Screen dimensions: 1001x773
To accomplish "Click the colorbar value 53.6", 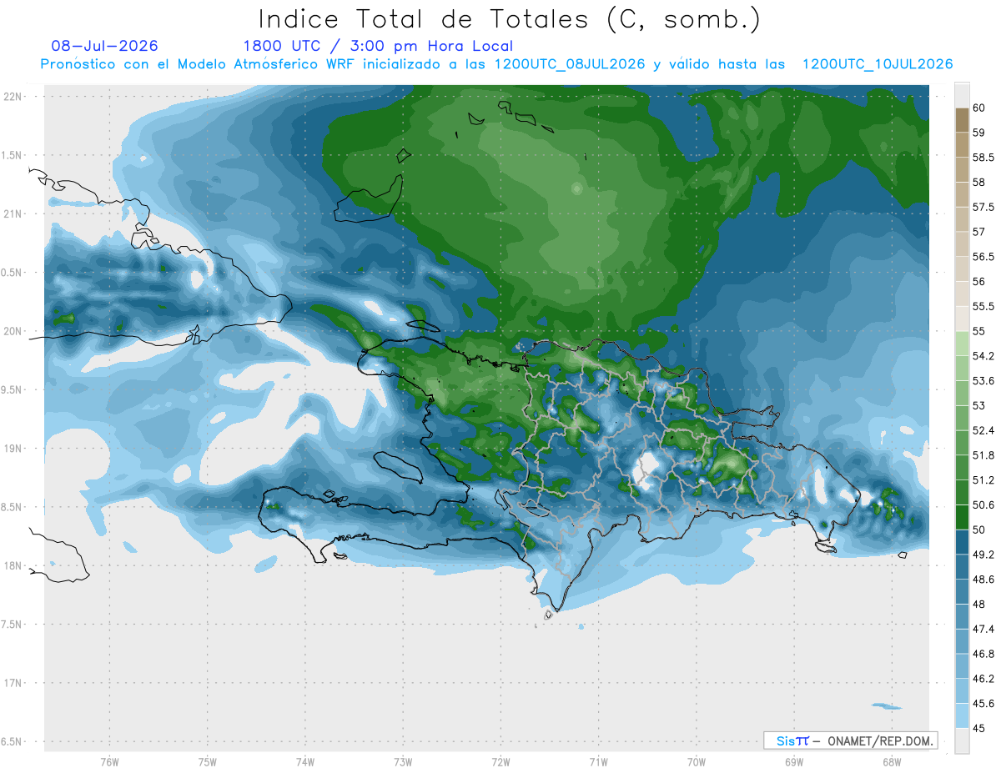I will pos(983,381).
